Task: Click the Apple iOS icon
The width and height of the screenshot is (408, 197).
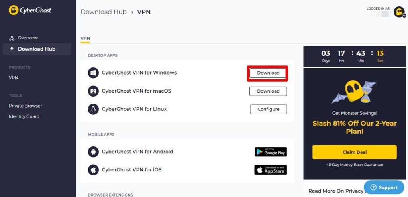Action: [93, 170]
